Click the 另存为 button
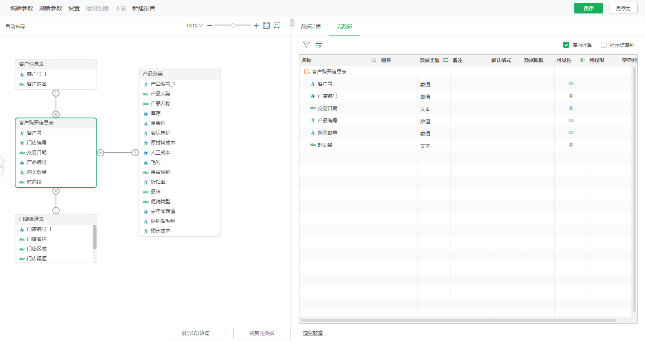This screenshot has width=645, height=342. (623, 8)
